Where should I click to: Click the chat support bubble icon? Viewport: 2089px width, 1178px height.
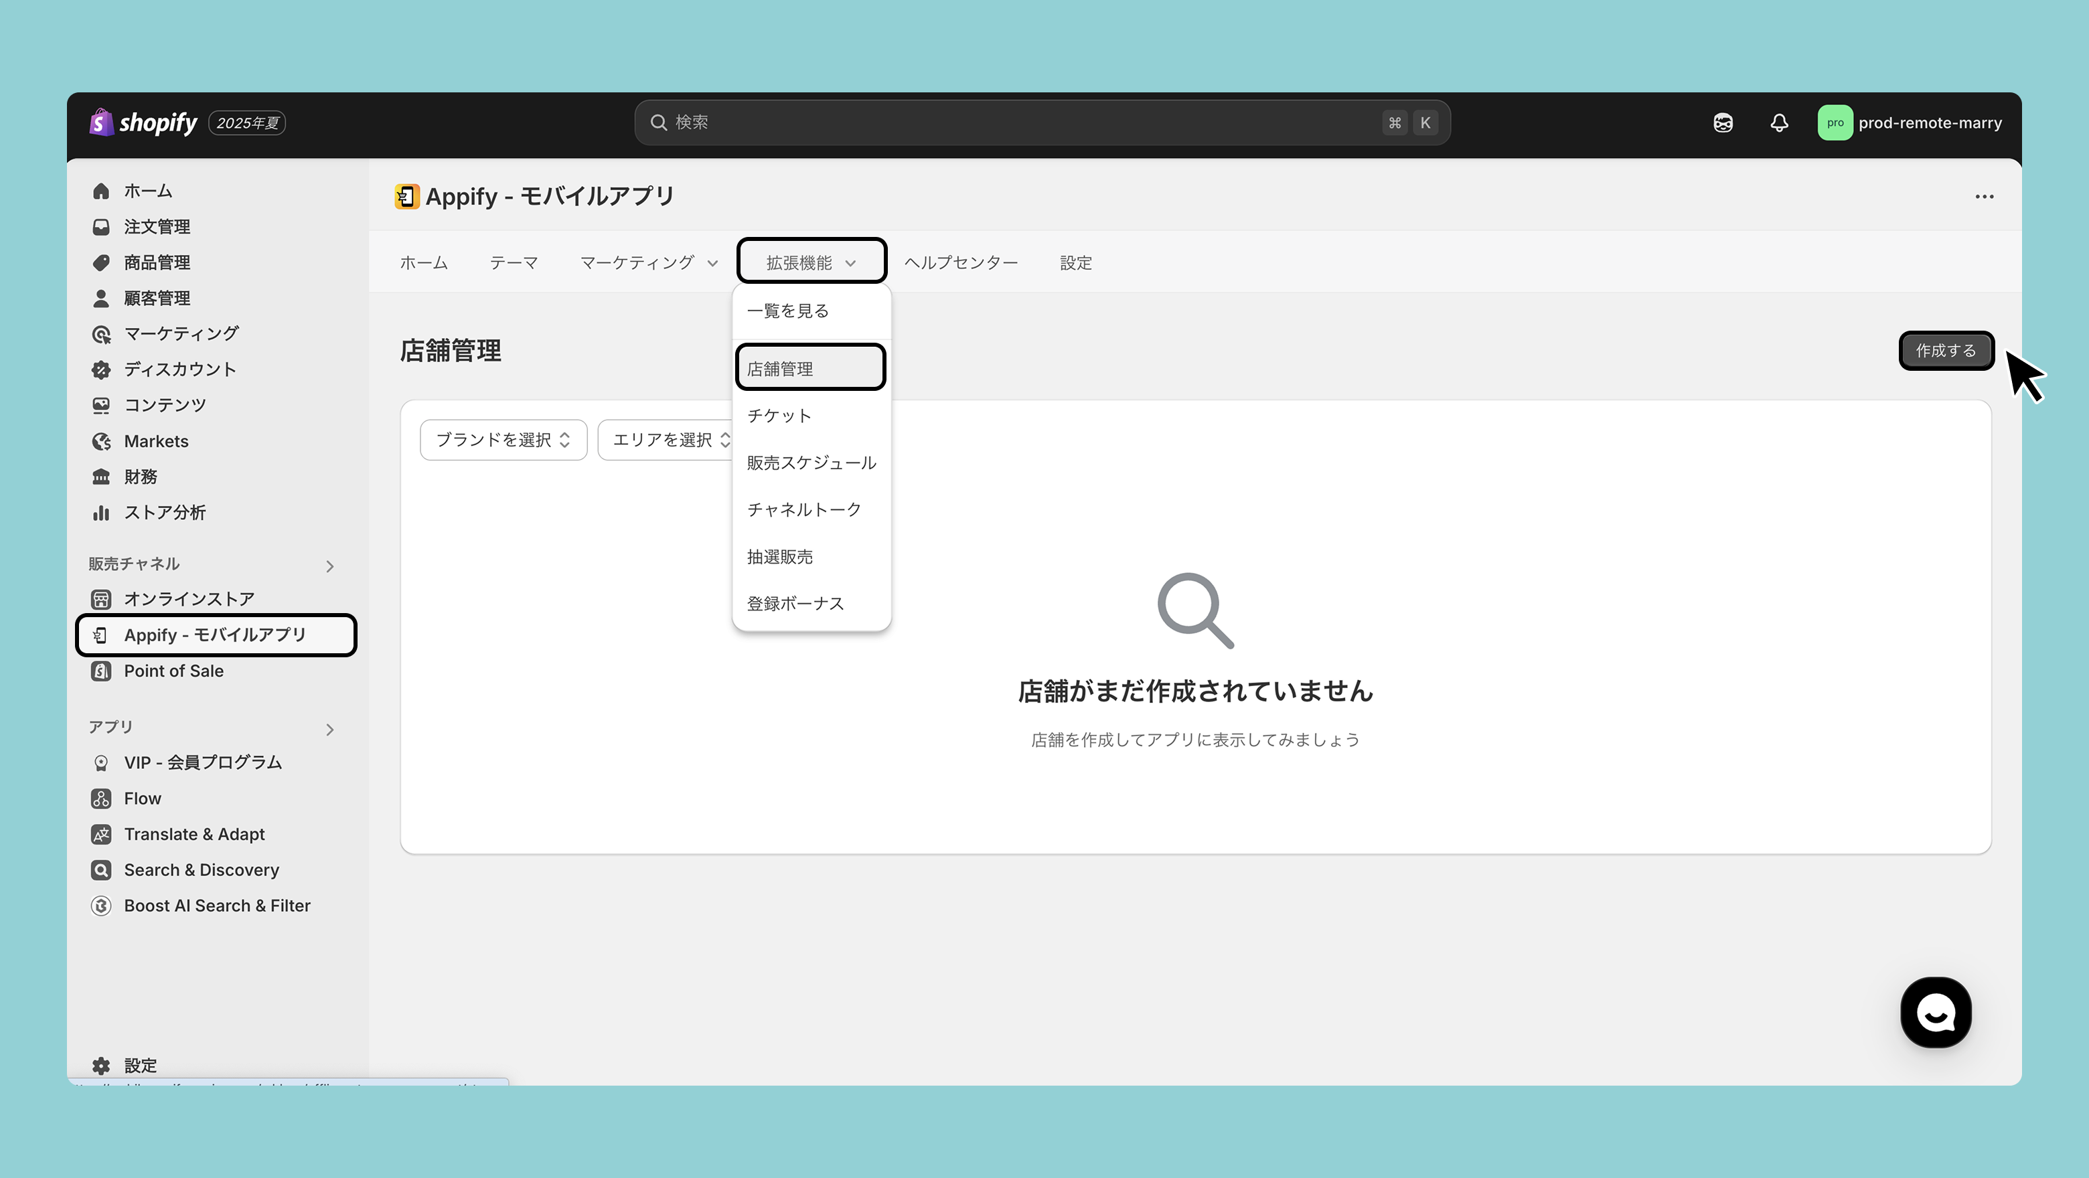tap(1935, 1012)
